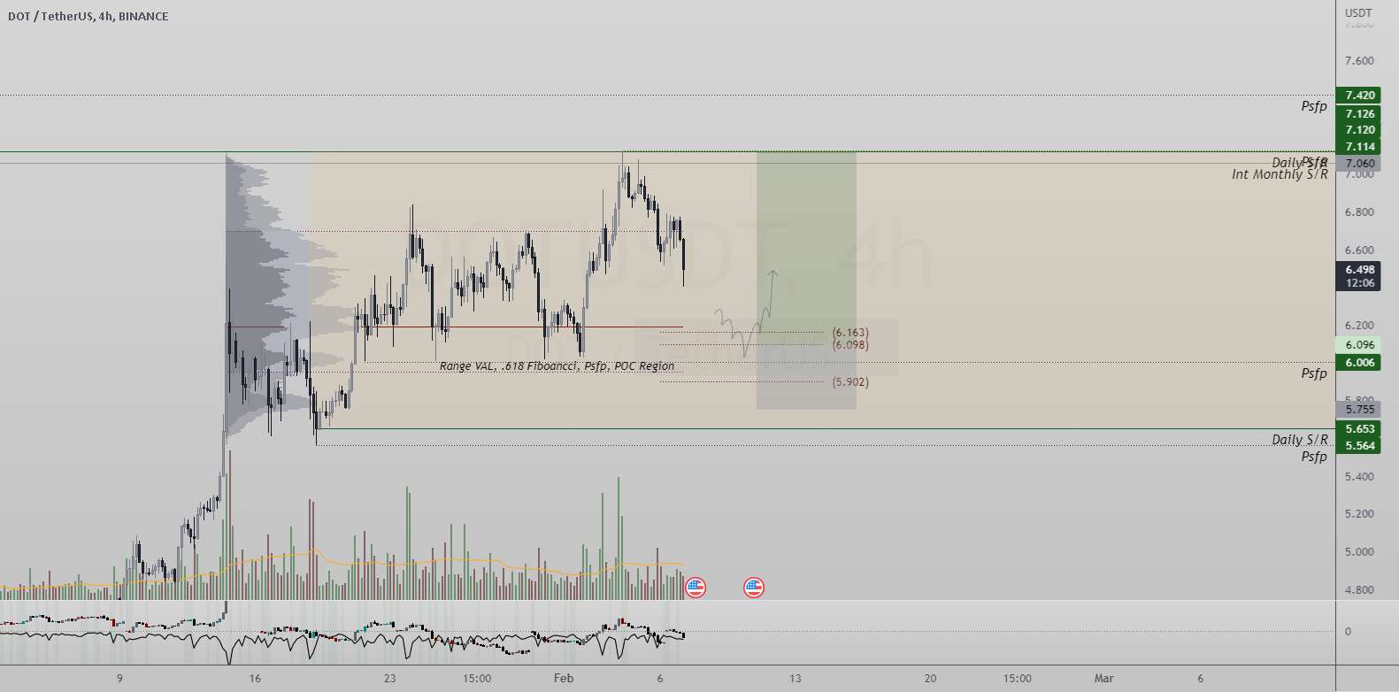This screenshot has height=692, width=1399.
Task: Click the leftmost US flag economic event icon
Action: (x=696, y=587)
